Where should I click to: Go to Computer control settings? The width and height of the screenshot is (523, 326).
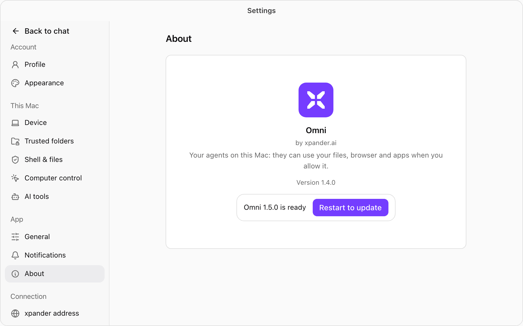click(x=55, y=178)
